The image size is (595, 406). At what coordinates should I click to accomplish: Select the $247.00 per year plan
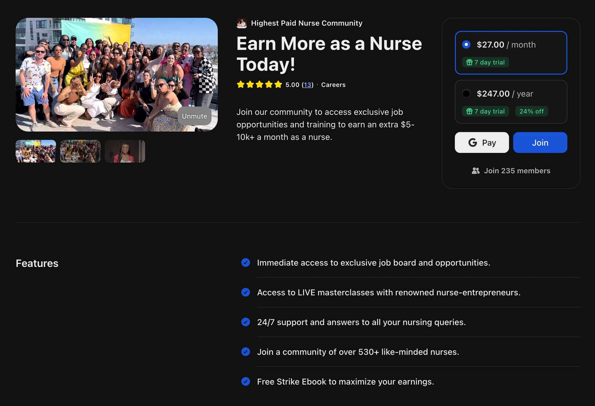point(466,94)
